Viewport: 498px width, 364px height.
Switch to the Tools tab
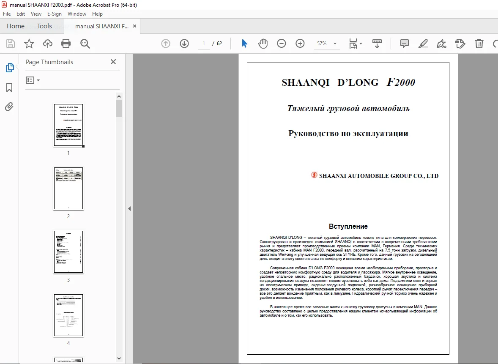44,26
